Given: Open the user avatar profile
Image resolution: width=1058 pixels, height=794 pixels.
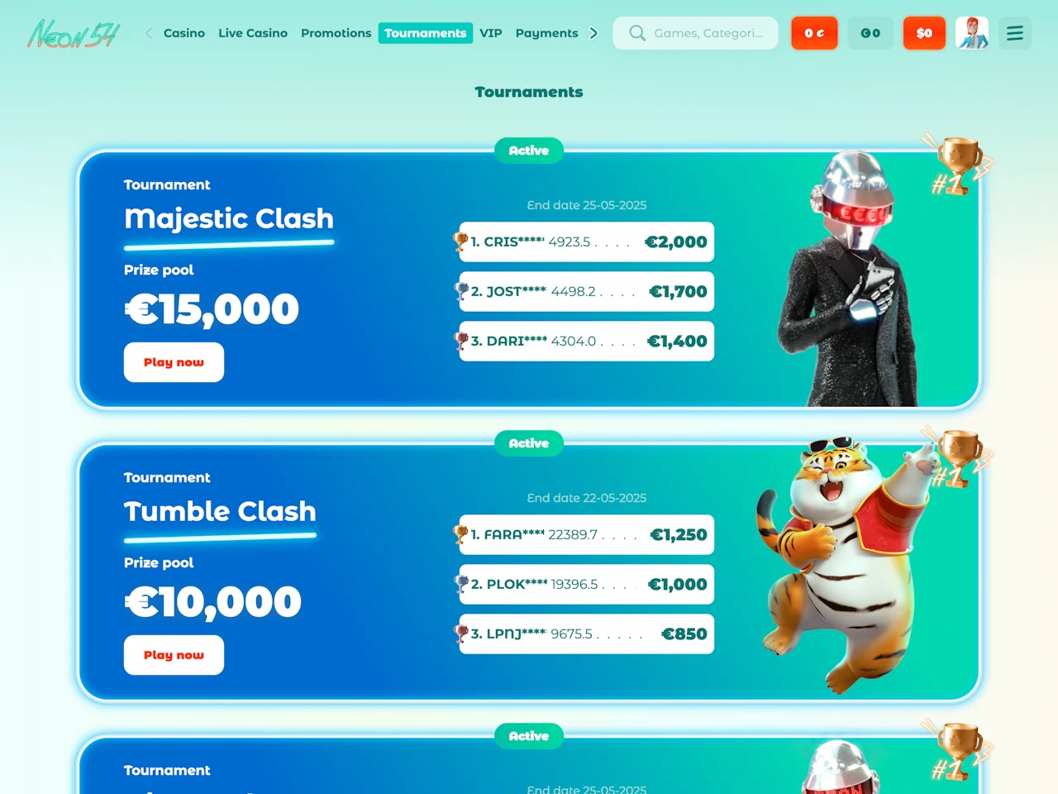Looking at the screenshot, I should click(x=972, y=33).
